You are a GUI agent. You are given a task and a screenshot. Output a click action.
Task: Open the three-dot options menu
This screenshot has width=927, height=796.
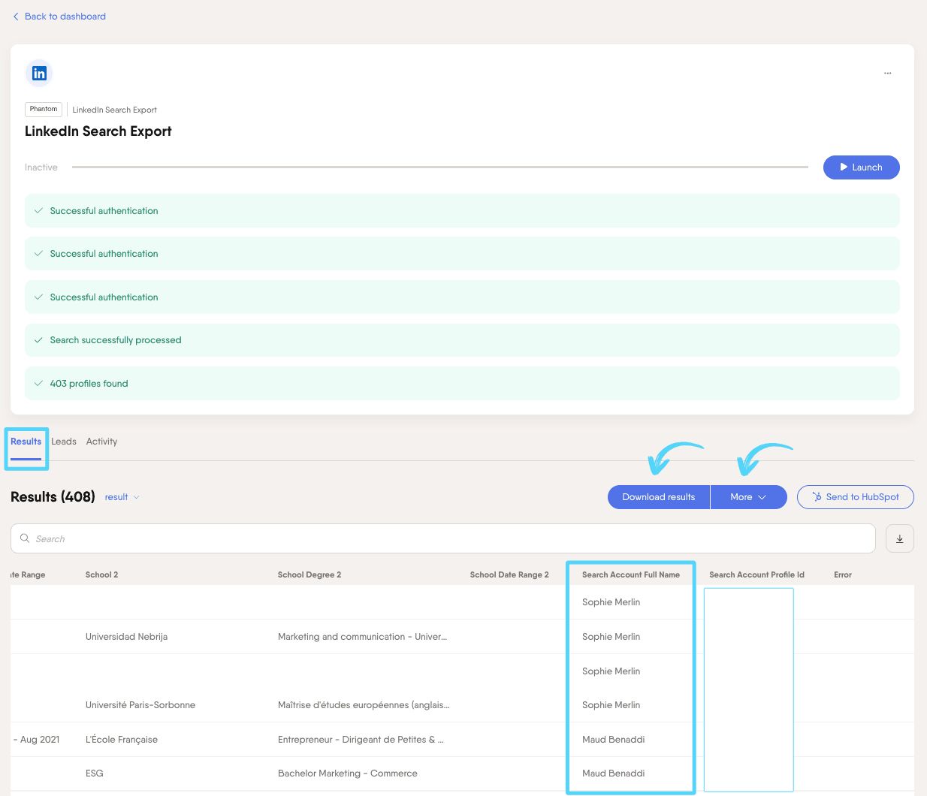point(888,74)
